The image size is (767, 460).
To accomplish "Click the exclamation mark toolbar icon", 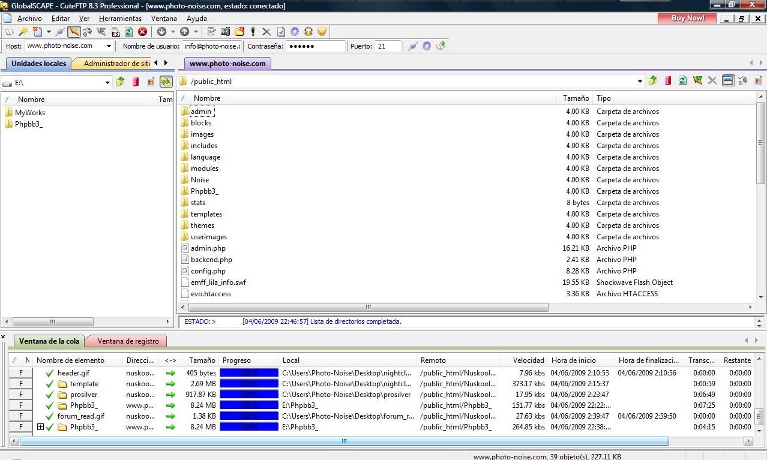I will [253, 32].
